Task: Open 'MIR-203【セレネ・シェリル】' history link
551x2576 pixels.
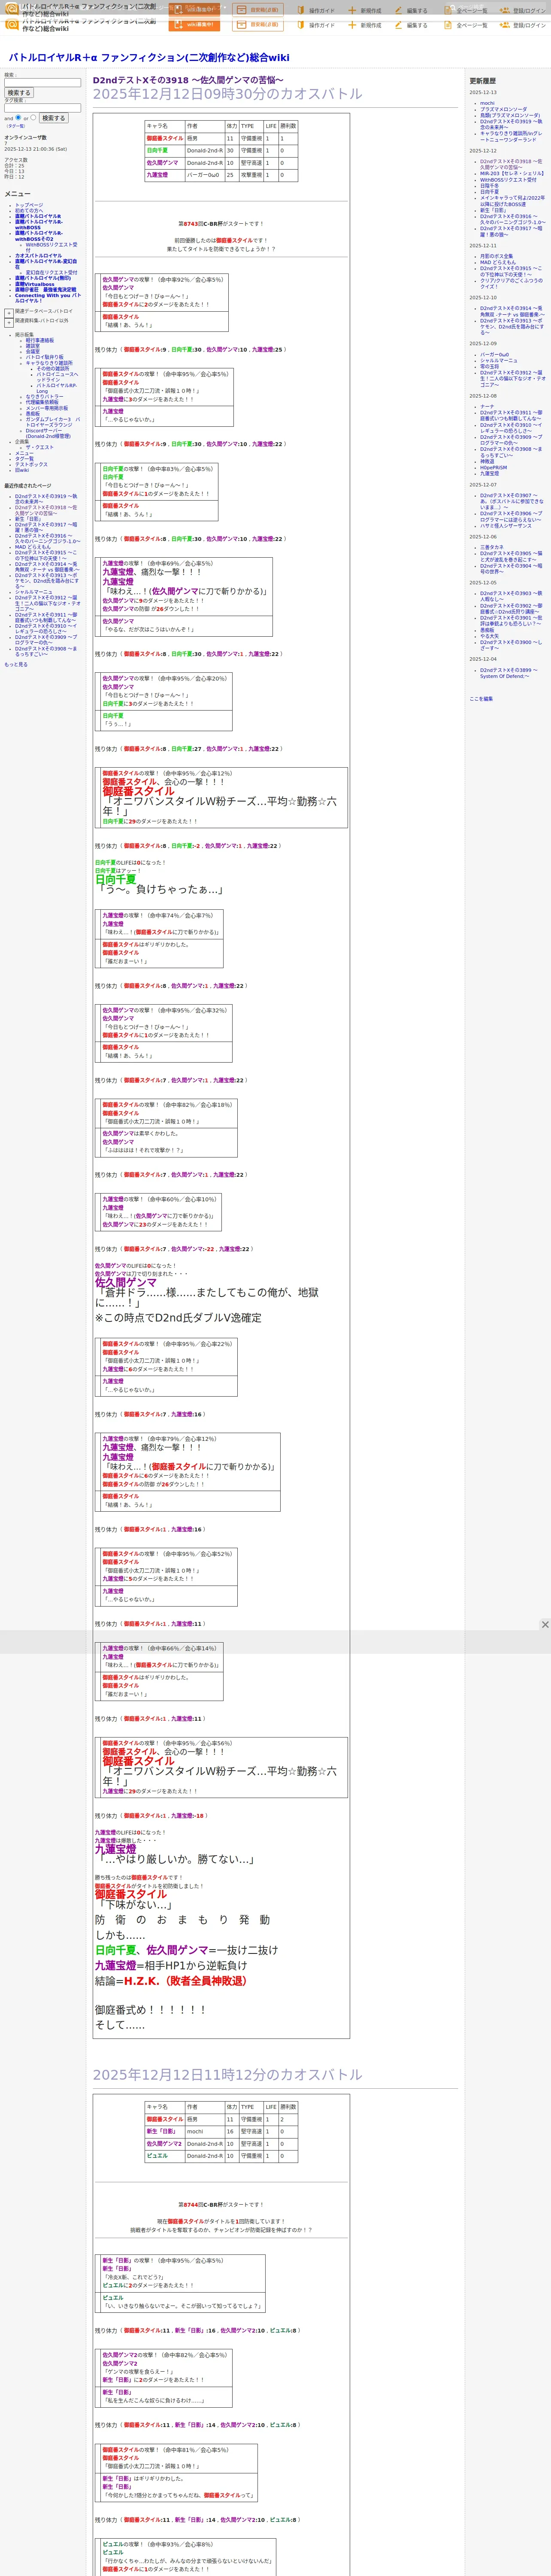Action: pyautogui.click(x=512, y=173)
